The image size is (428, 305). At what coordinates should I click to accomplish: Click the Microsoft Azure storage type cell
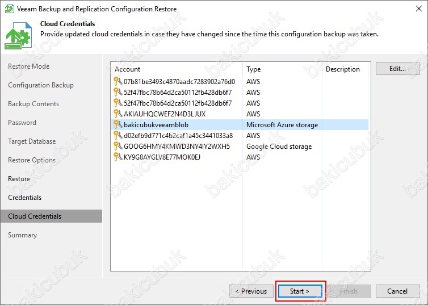click(282, 125)
